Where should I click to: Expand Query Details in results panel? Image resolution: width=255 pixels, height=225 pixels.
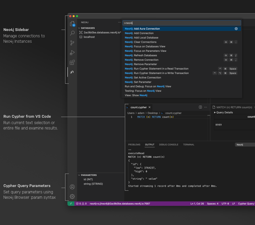(x=223, y=112)
